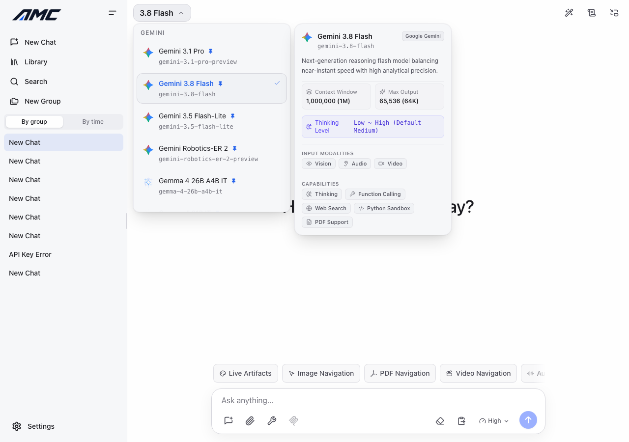Clear context with the eraser icon
This screenshot has width=629, height=442.
[440, 421]
